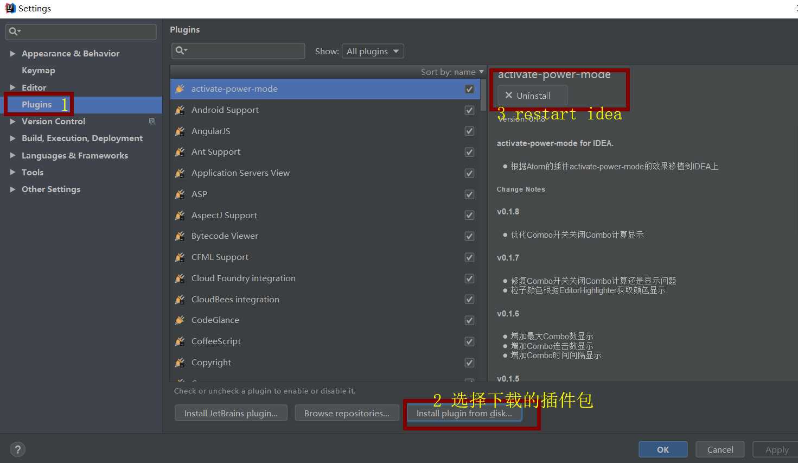Viewport: 798px width, 463px height.
Task: Click the Apply button
Action: pos(776,449)
